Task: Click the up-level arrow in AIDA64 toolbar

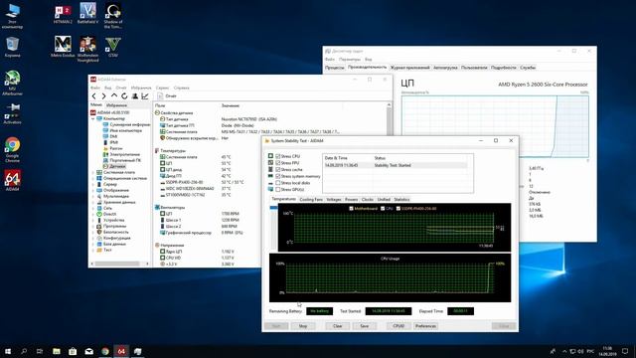Action: point(114,96)
